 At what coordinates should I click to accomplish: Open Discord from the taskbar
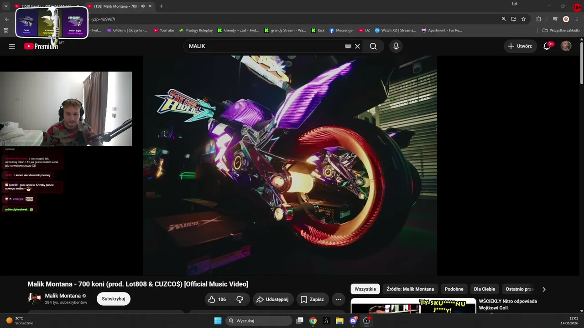pyautogui.click(x=353, y=321)
